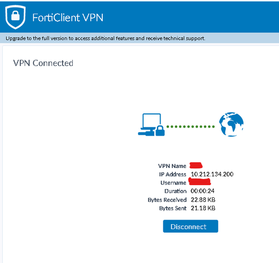
Task: Click the IP Address label
Action: tap(173, 174)
